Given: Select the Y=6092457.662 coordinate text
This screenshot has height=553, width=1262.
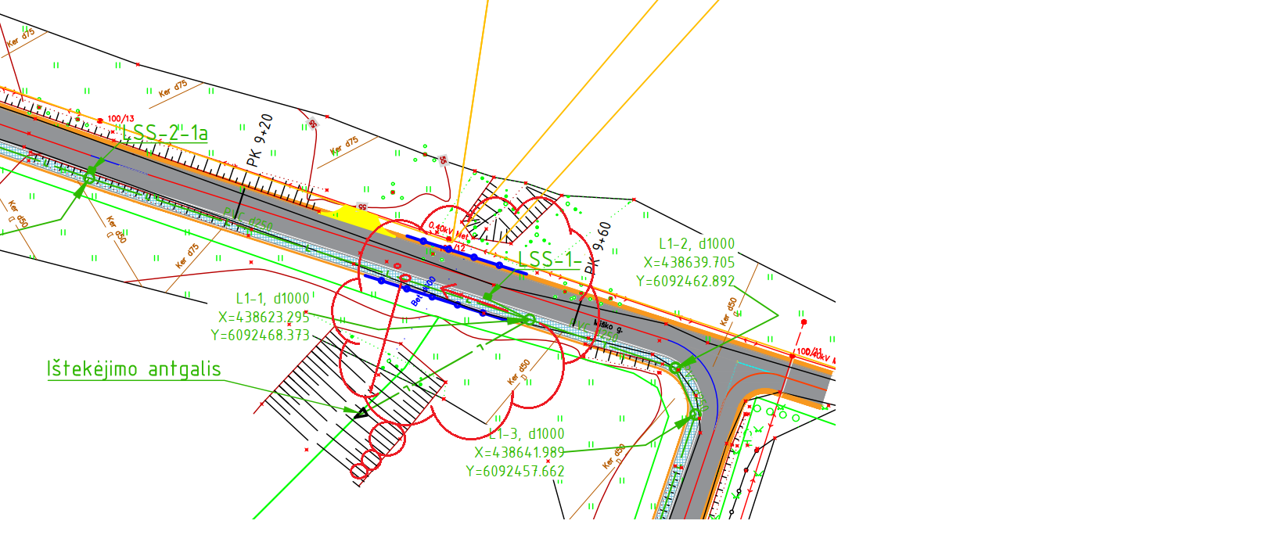Looking at the screenshot, I should click(515, 472).
